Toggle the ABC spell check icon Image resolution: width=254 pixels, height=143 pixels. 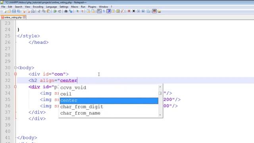pyautogui.click(x=154, y=11)
